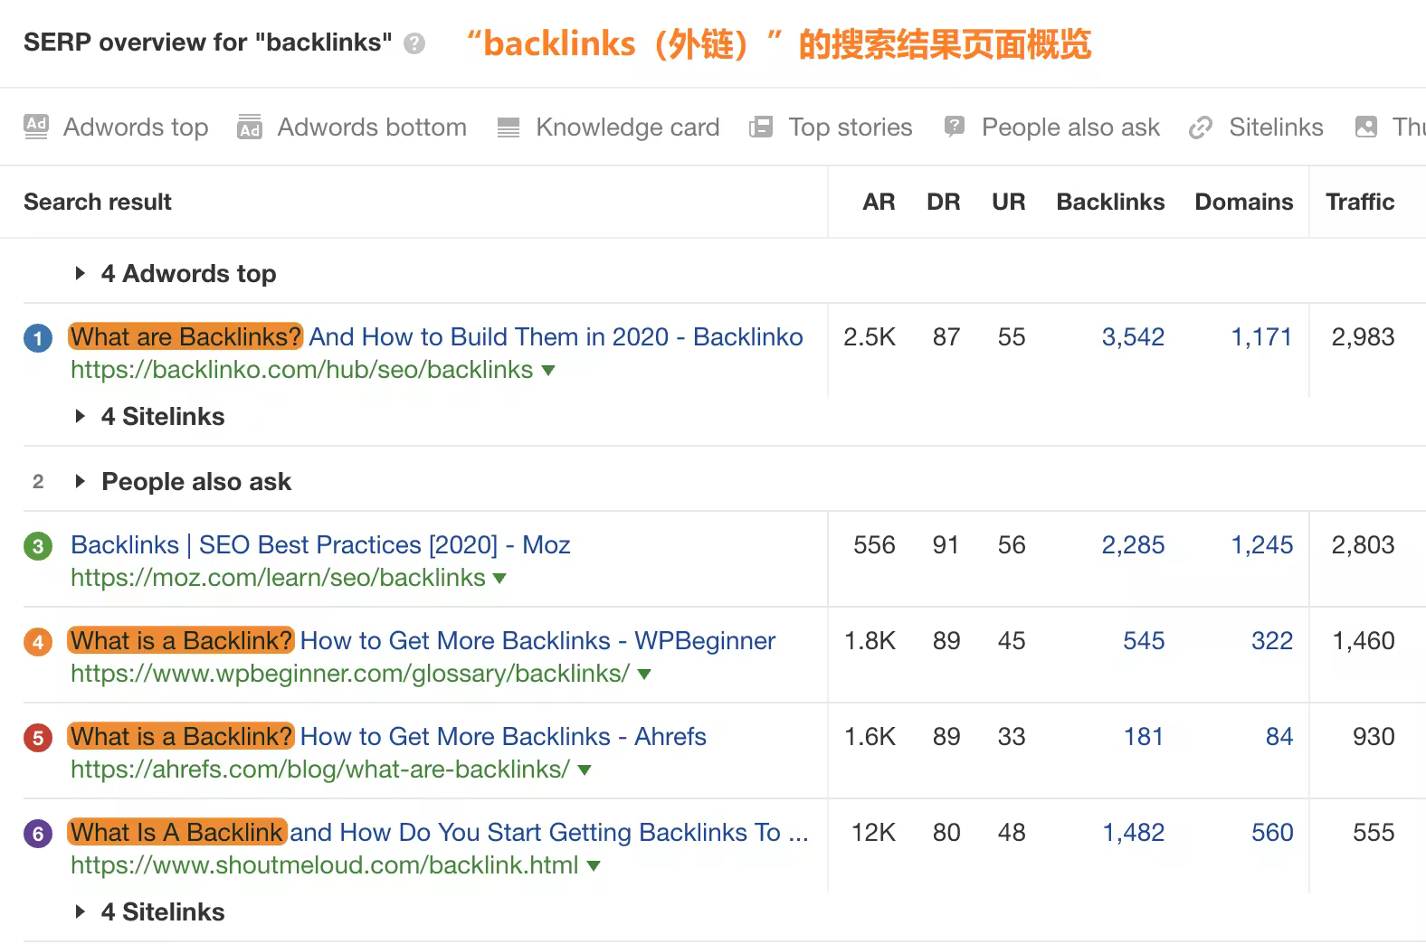1426x944 pixels.
Task: Open the Backlinko 'What are Backlinks?' title link
Action: pos(436,337)
